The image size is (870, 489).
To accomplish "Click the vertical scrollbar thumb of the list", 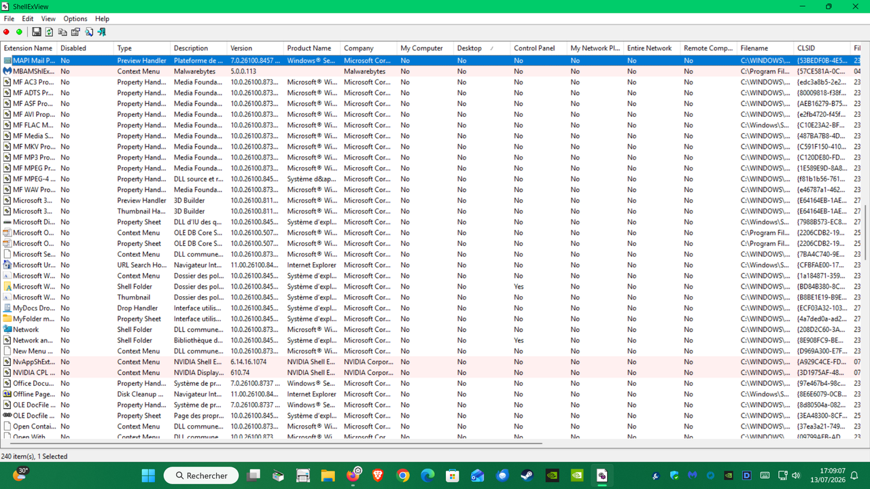I will coord(866,232).
